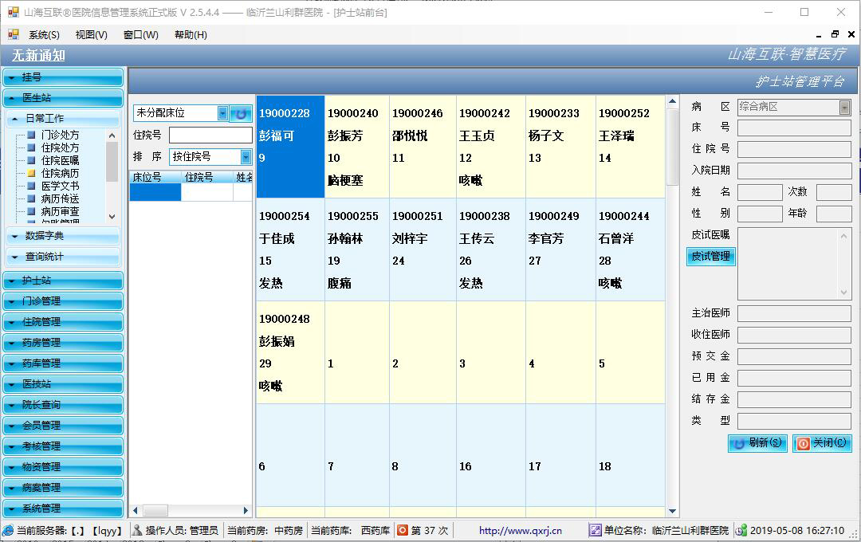
Task: Select the 病历审查 tree item
Action: click(x=60, y=211)
